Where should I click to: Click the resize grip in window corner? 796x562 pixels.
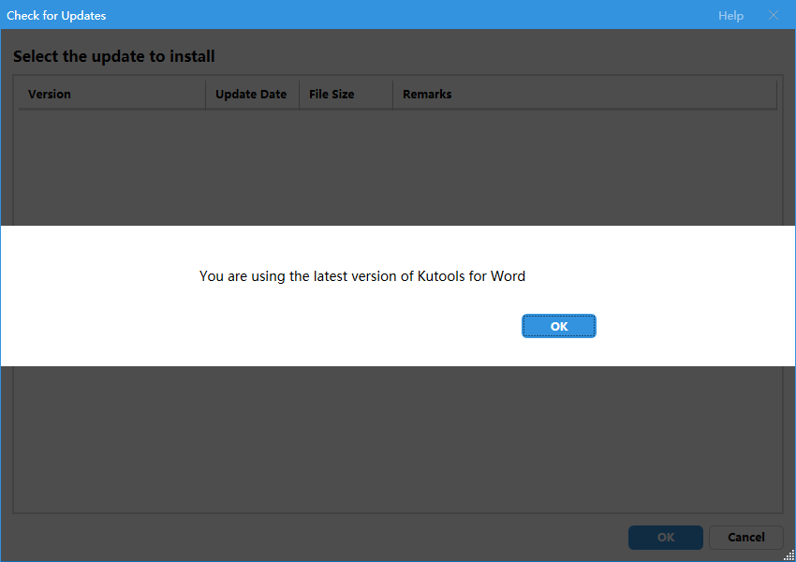pos(789,555)
